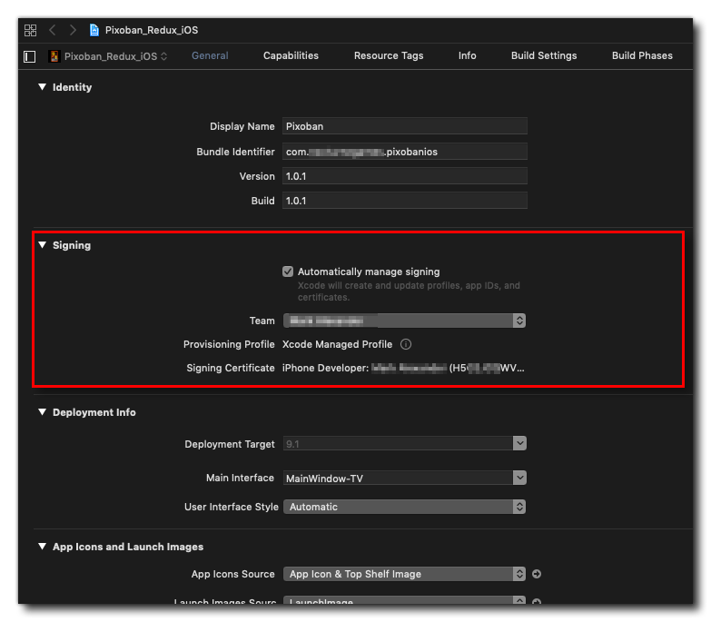The height and width of the screenshot is (622, 711).
Task: Click the arrow beside App Icons Source
Action: (537, 574)
